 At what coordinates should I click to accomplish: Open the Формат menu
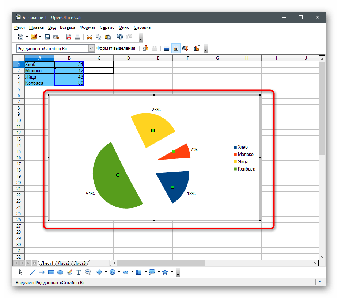pyautogui.click(x=87, y=27)
